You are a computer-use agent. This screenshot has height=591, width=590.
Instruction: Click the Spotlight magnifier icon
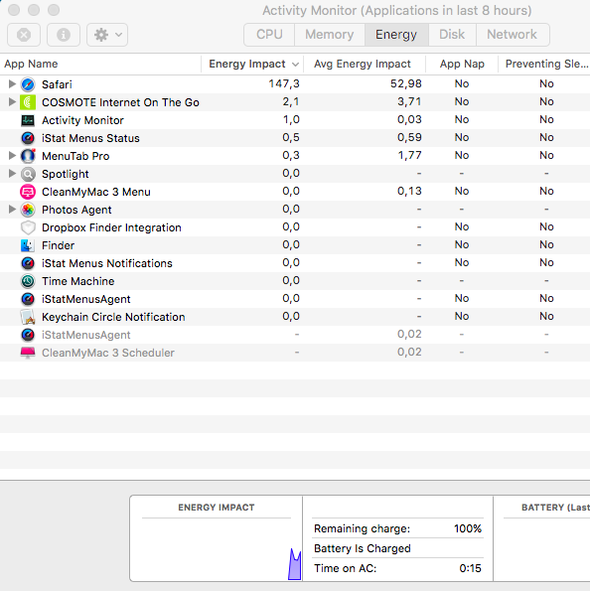click(x=28, y=174)
